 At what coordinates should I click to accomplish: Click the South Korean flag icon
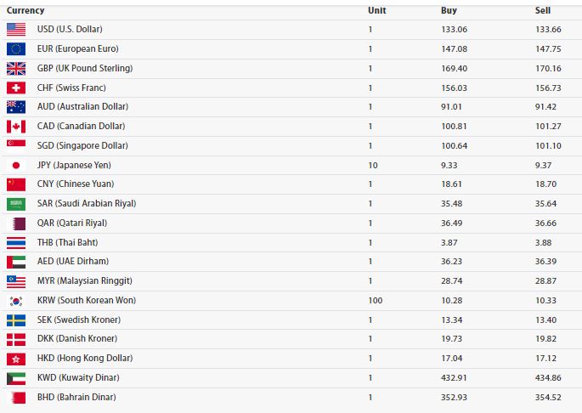coord(16,301)
